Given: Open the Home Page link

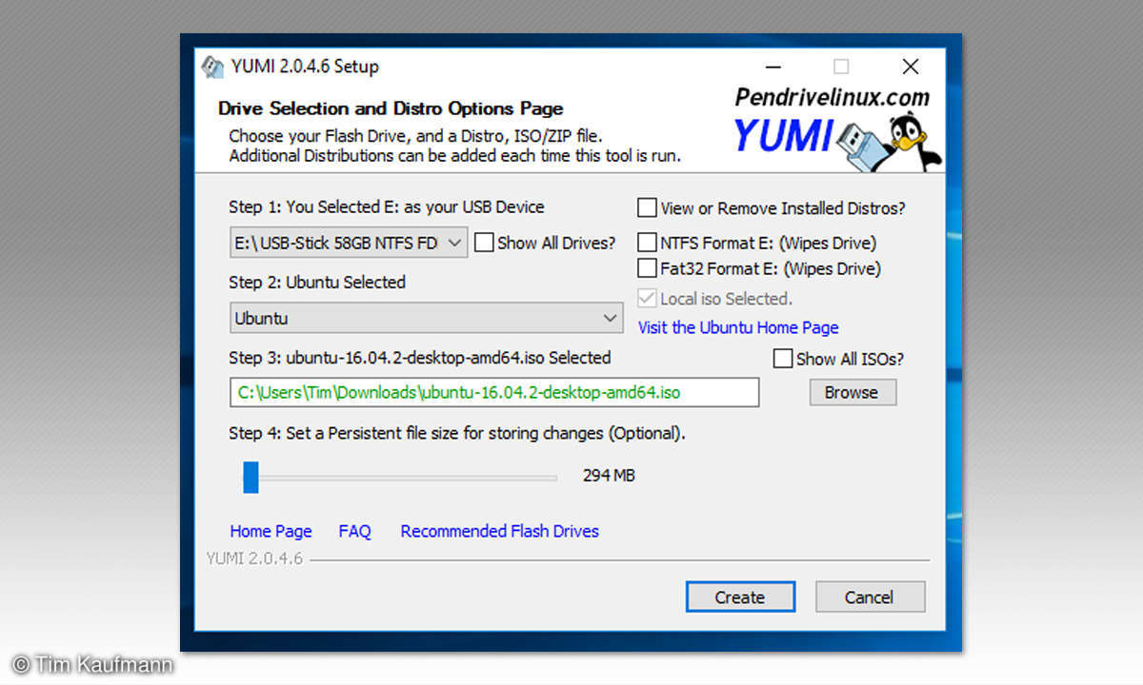Looking at the screenshot, I should (x=271, y=531).
